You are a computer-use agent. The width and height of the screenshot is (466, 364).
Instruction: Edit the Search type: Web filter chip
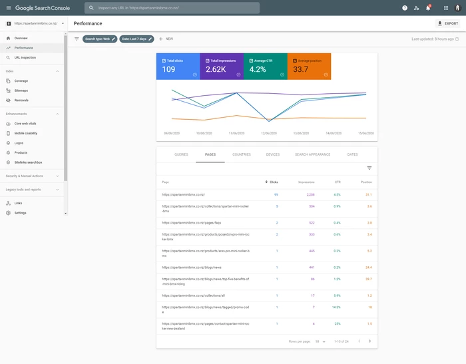click(x=100, y=39)
